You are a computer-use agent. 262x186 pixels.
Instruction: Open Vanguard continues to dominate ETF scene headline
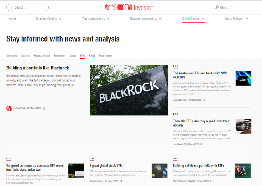click(x=35, y=168)
